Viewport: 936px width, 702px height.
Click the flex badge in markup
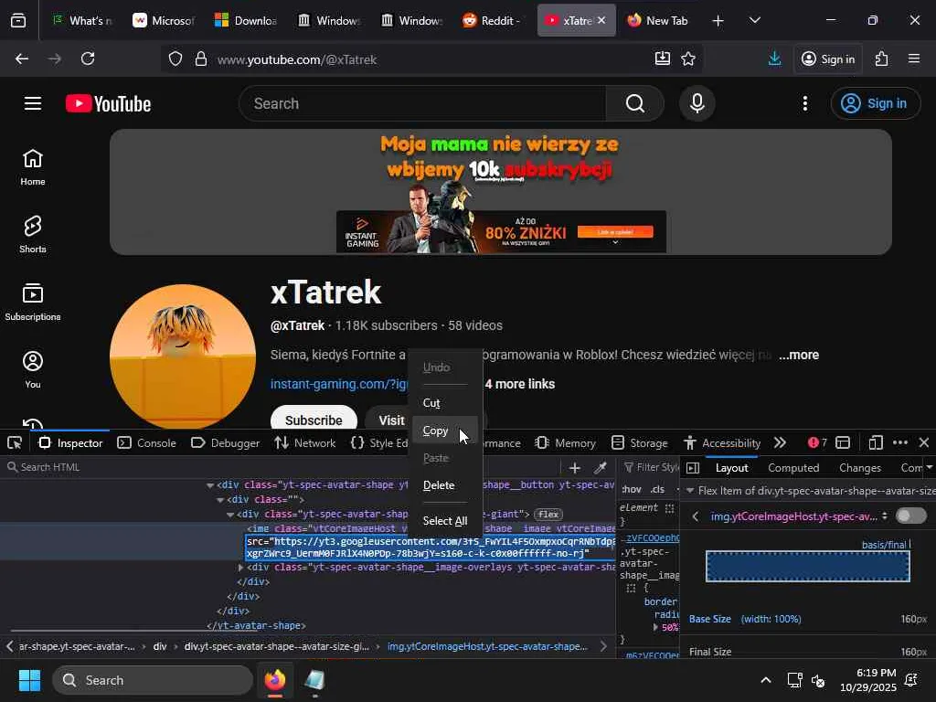pos(548,514)
